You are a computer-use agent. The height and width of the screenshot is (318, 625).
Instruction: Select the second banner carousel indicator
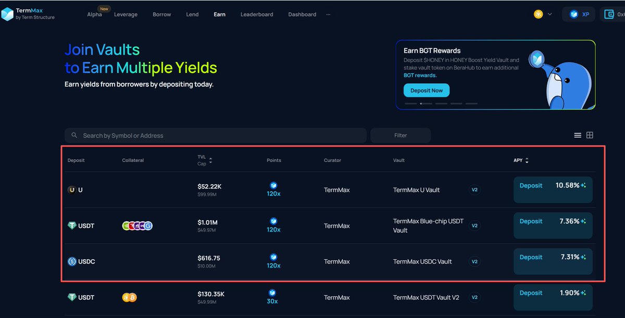tap(426, 104)
